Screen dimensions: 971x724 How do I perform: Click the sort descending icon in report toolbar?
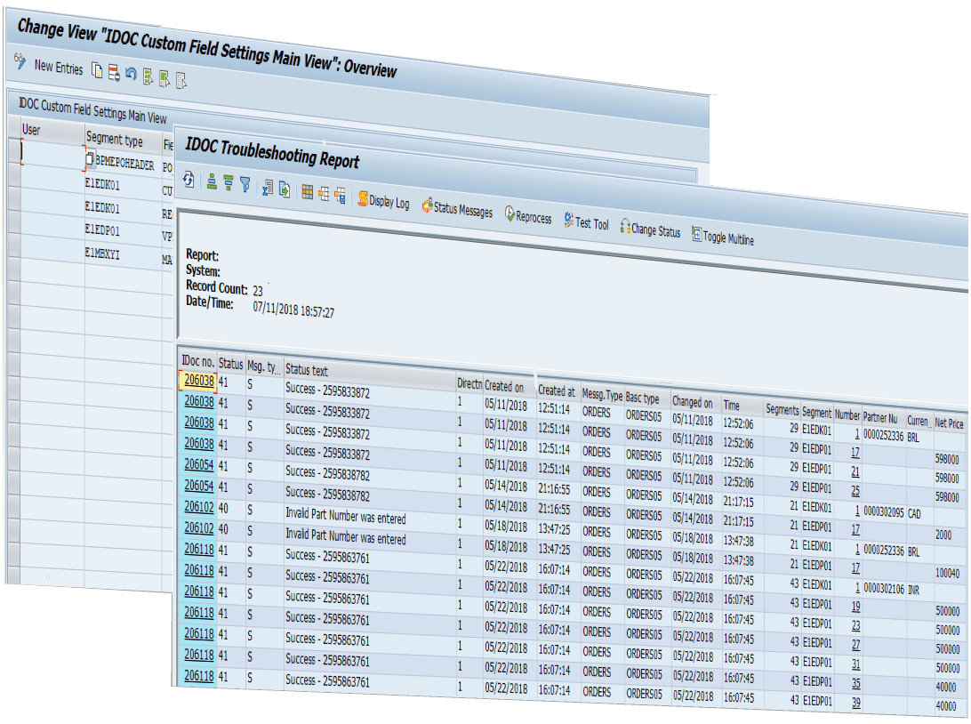[x=229, y=183]
